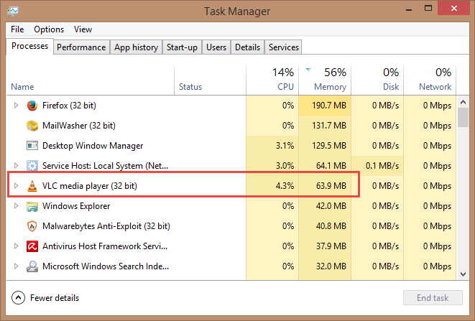
Task: Expand the Firefox process group
Action: tap(17, 106)
